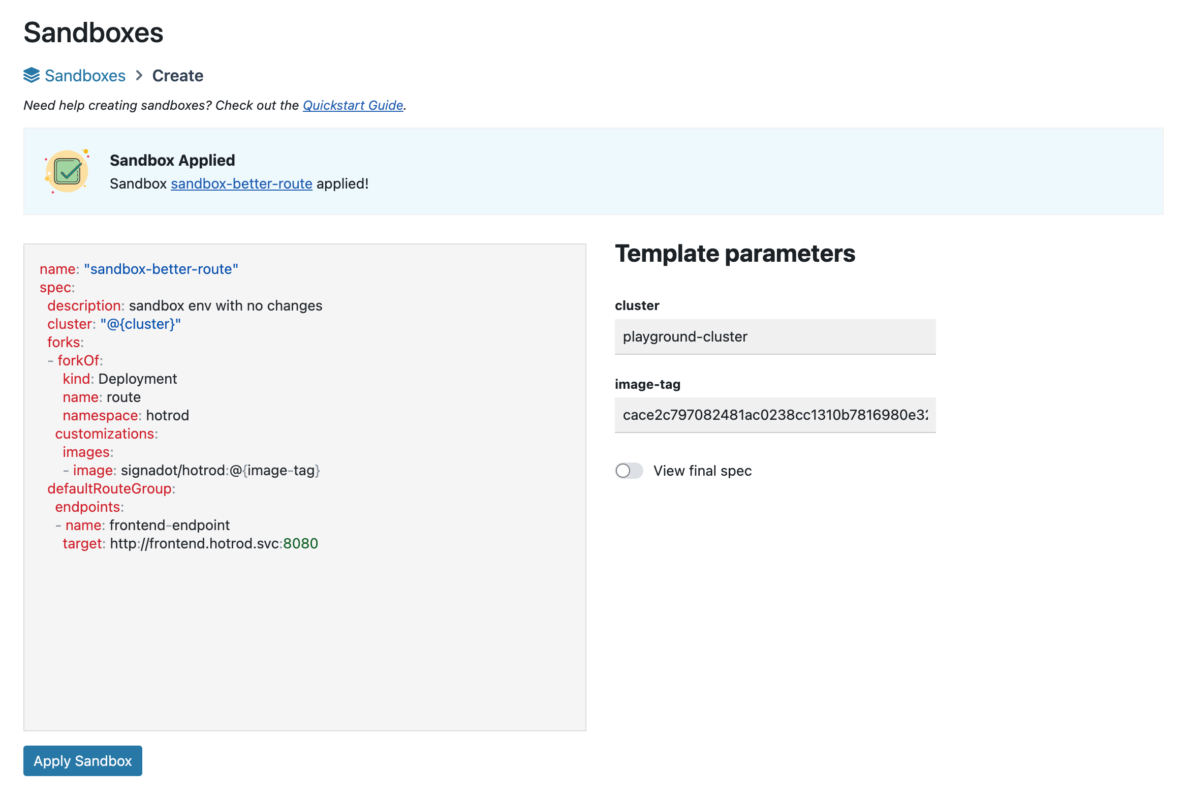Click the View final spec label

click(702, 471)
